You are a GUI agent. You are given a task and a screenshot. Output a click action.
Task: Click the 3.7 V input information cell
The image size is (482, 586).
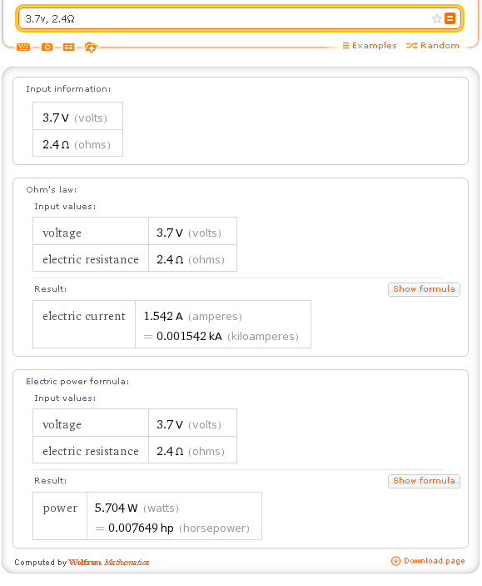pyautogui.click(x=77, y=116)
